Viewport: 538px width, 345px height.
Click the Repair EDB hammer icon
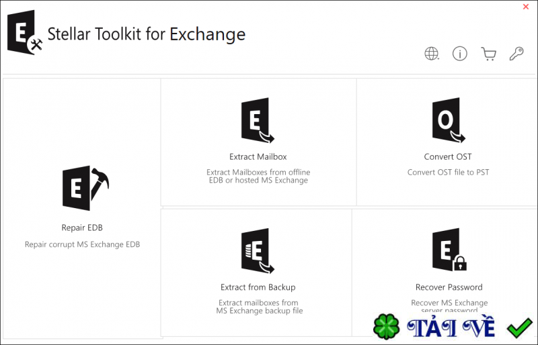click(85, 188)
